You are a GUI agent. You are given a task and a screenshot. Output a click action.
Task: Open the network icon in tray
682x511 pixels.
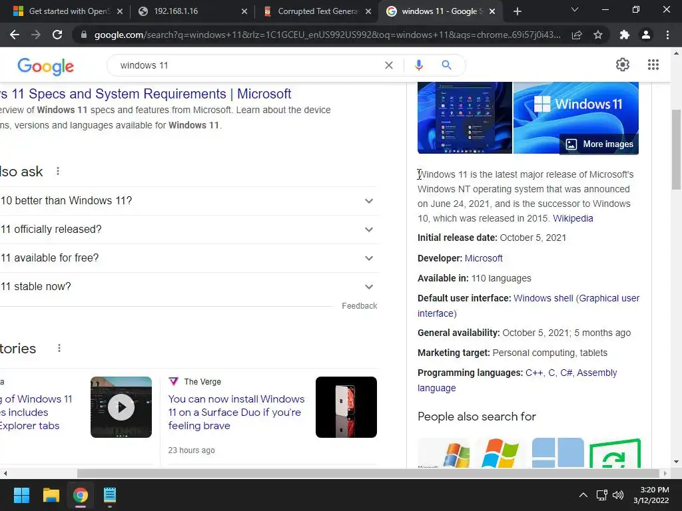[x=602, y=495]
